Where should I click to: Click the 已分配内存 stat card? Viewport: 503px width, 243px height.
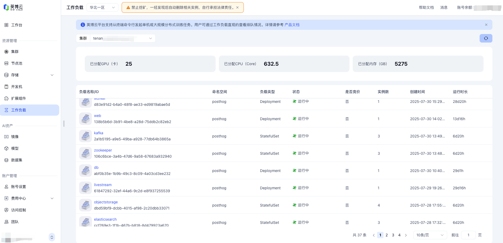tap(418, 64)
